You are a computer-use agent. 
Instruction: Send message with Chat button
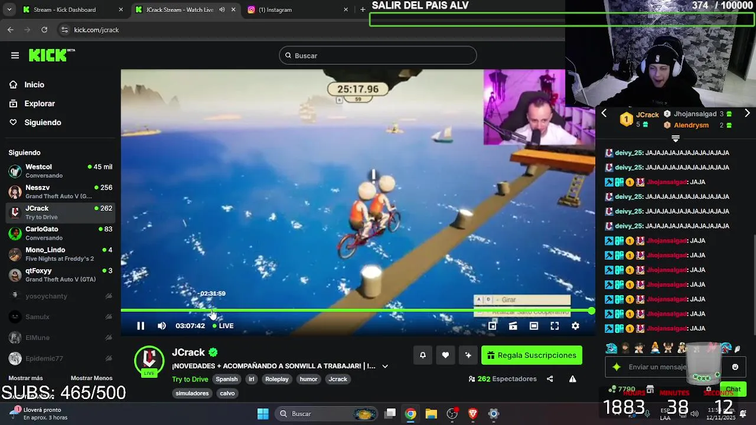coord(733,389)
